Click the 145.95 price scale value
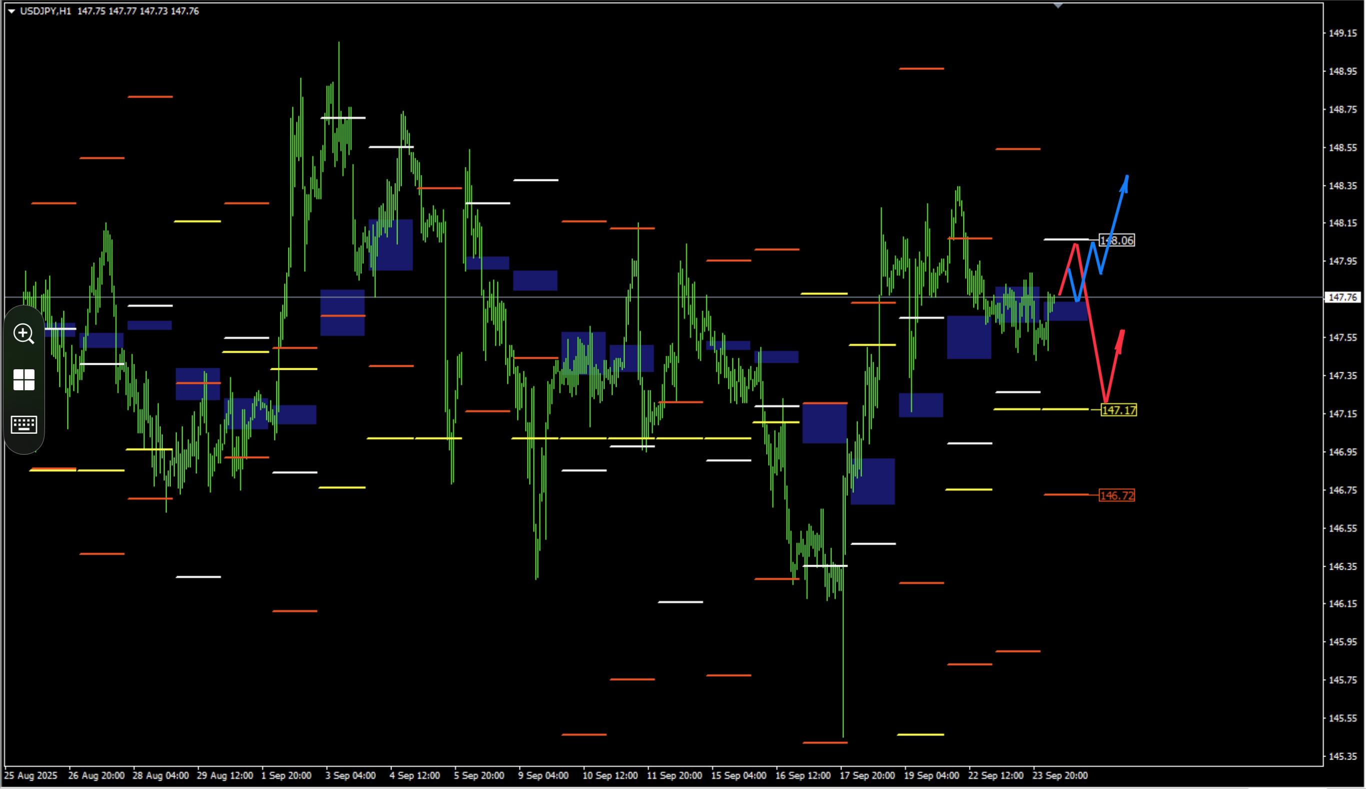The height and width of the screenshot is (789, 1366). tap(1342, 642)
